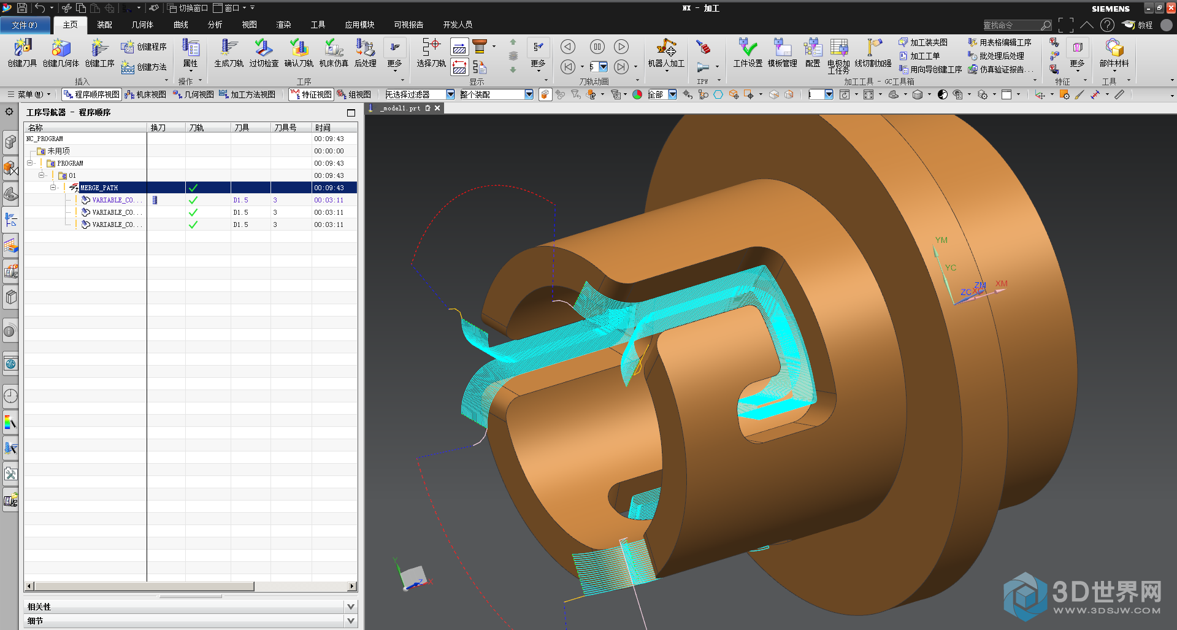Run Gouge Check (过切检查)
1177x630 pixels.
[x=264, y=53]
